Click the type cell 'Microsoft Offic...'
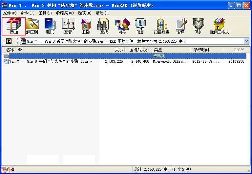Image resolution: width=252 pixels, height=174 pixels. coord(170,61)
